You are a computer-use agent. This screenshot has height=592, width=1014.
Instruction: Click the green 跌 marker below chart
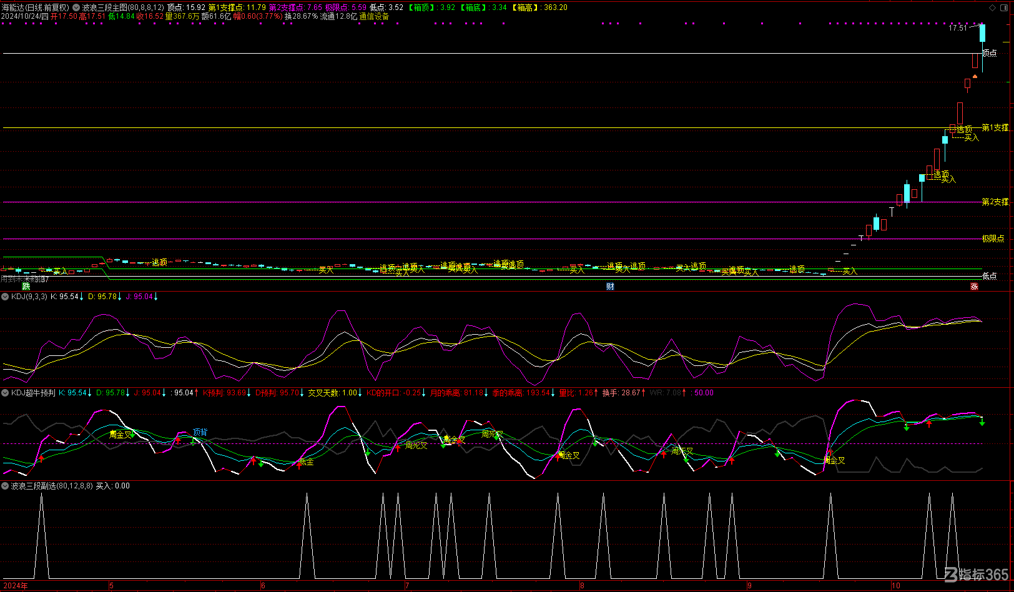pyautogui.click(x=26, y=286)
